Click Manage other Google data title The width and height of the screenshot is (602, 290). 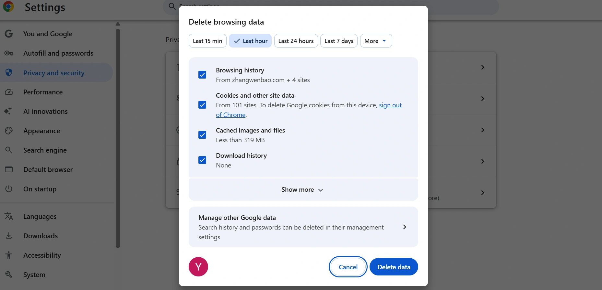point(237,218)
